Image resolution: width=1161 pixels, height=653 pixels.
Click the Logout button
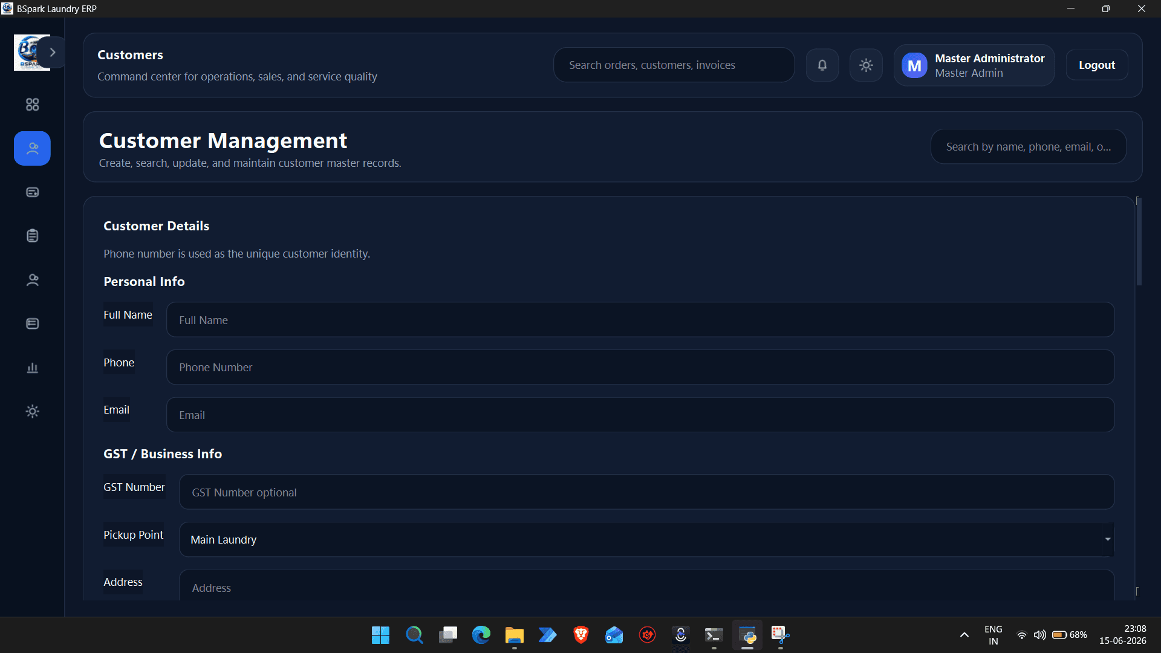(1097, 65)
